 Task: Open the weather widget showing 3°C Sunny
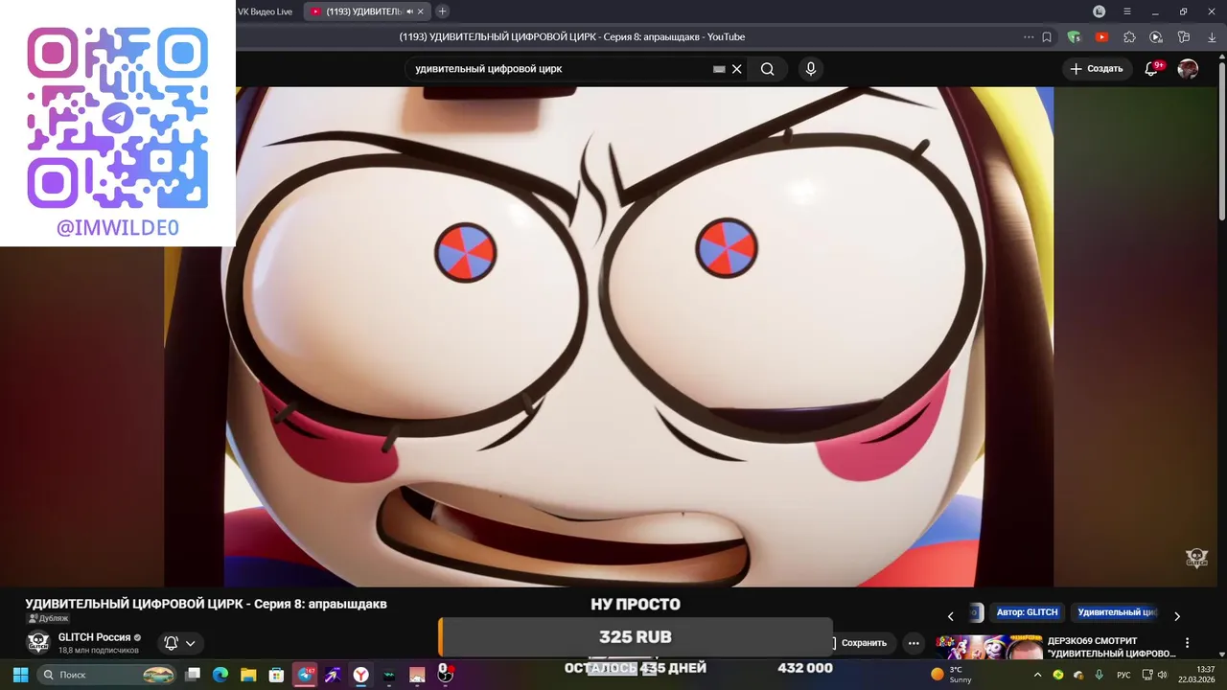[x=952, y=675]
